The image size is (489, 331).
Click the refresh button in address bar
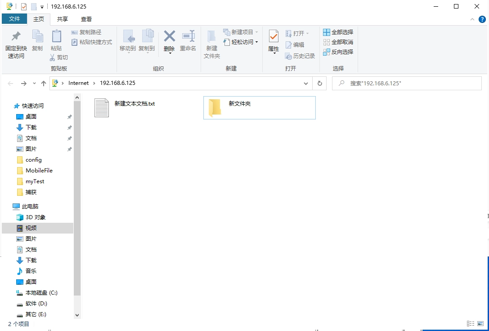[319, 83]
